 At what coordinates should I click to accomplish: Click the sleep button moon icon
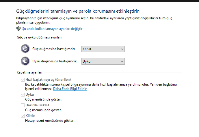(25, 61)
